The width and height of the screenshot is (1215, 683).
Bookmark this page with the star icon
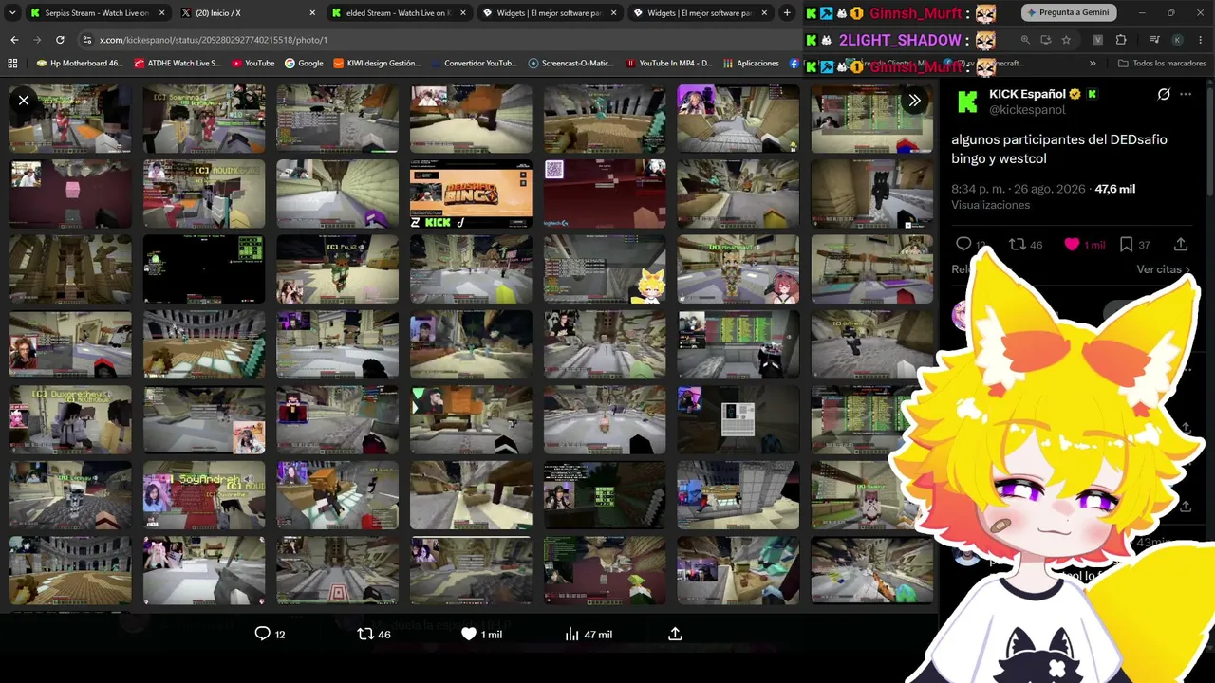1067,40
